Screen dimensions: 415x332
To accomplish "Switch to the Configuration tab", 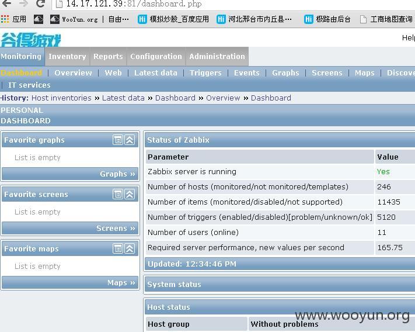I will (x=156, y=57).
